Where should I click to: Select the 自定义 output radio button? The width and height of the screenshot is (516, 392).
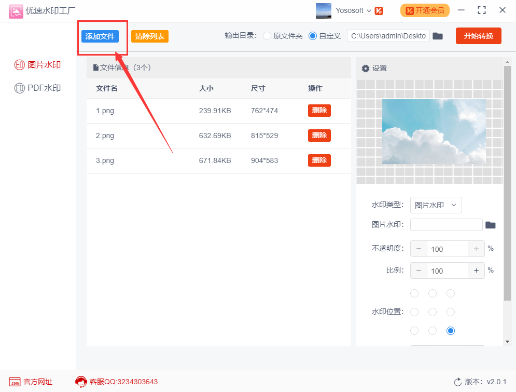312,36
